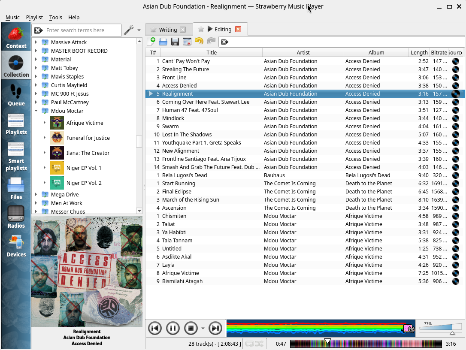Expand the Niger EP Vol. 2 album
This screenshot has height=350, width=466.
pos(45,183)
